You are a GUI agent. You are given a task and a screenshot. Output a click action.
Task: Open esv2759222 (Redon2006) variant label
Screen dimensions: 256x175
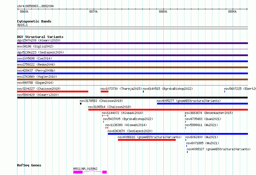point(36,64)
